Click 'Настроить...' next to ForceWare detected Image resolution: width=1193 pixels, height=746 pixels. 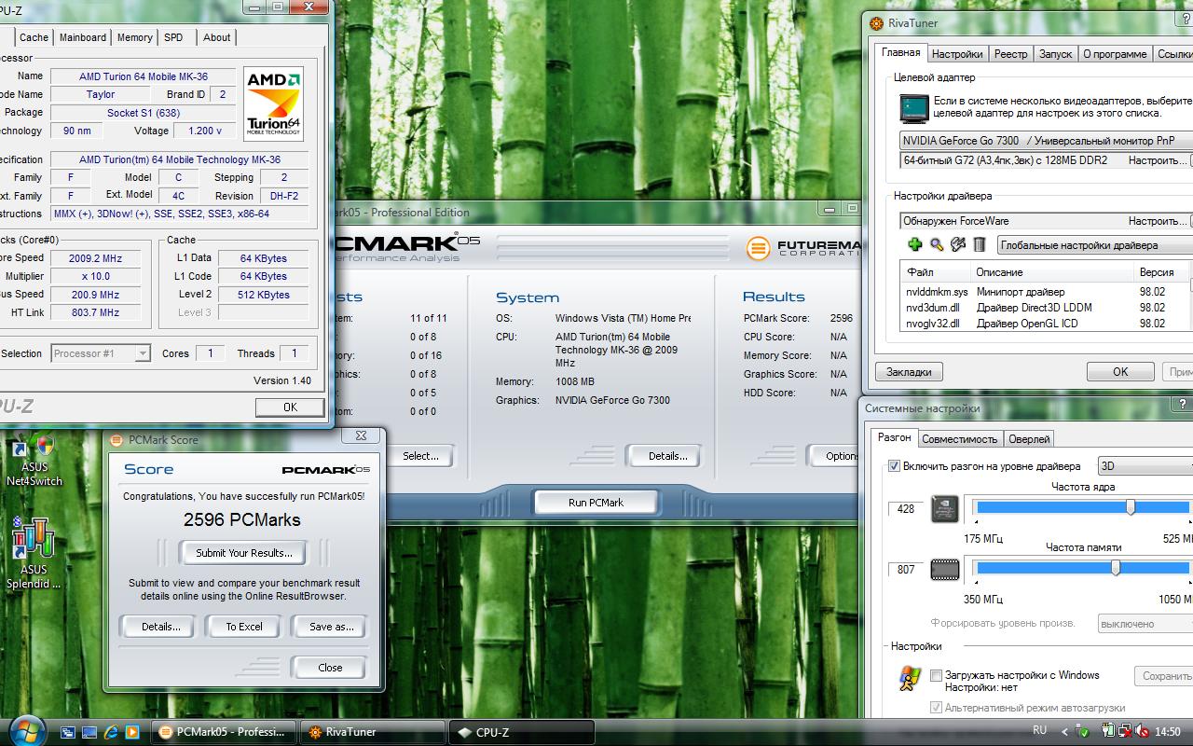point(1158,221)
